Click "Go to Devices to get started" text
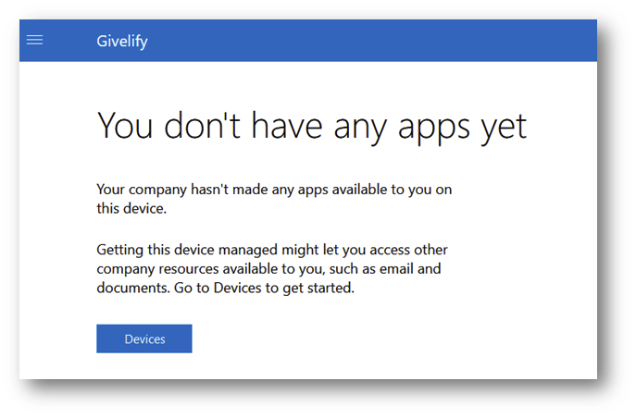Viewport: 636px width, 418px height. coord(264,288)
